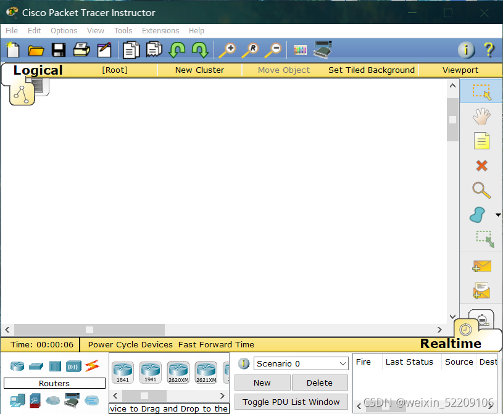Image resolution: width=503 pixels, height=414 pixels.
Task: Select the Routers device category
Action: (x=17, y=366)
